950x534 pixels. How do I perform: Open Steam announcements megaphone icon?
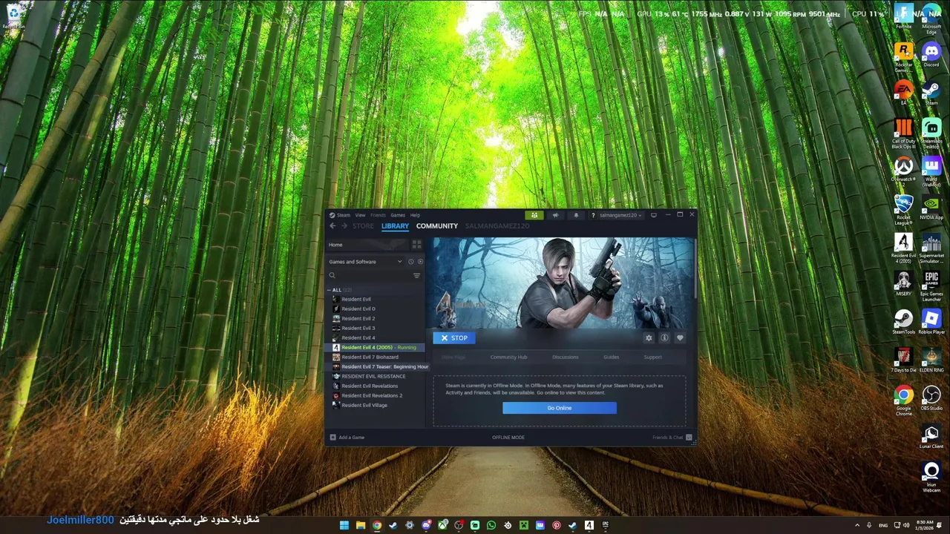(555, 215)
